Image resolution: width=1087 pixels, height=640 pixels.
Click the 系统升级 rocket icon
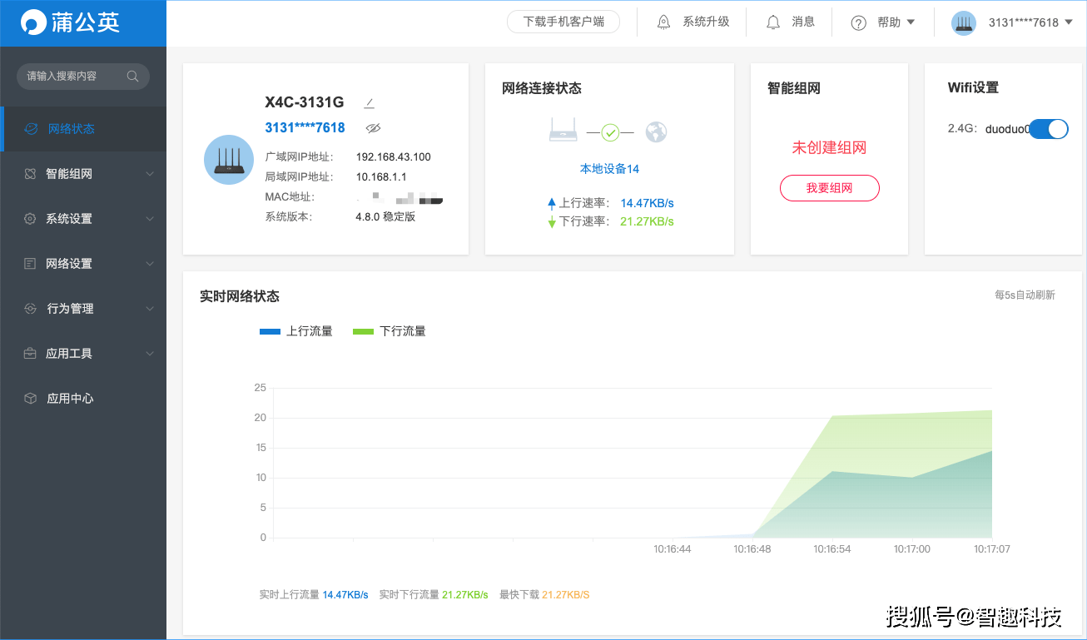pyautogui.click(x=663, y=22)
